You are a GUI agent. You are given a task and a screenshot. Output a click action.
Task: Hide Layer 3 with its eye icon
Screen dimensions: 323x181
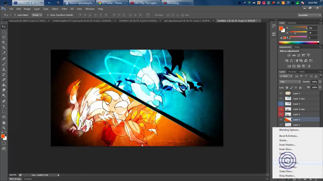pos(281,125)
